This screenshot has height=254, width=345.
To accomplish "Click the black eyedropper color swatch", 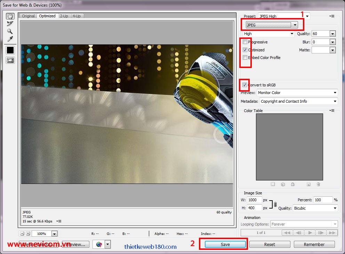I will click(10, 50).
